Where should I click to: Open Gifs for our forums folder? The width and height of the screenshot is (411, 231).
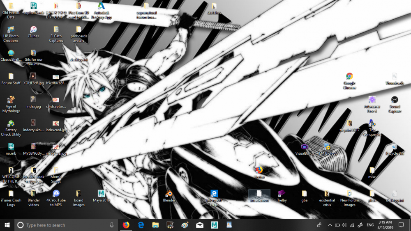pos(34,57)
